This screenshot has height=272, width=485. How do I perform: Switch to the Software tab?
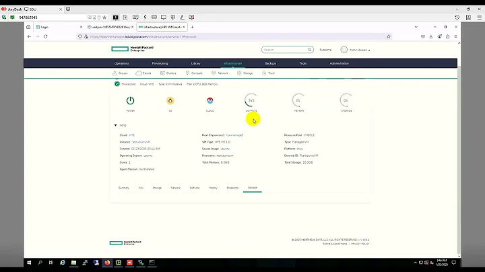tap(195, 188)
